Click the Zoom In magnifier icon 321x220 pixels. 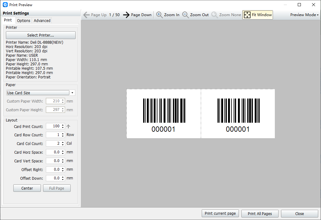pyautogui.click(x=160, y=15)
